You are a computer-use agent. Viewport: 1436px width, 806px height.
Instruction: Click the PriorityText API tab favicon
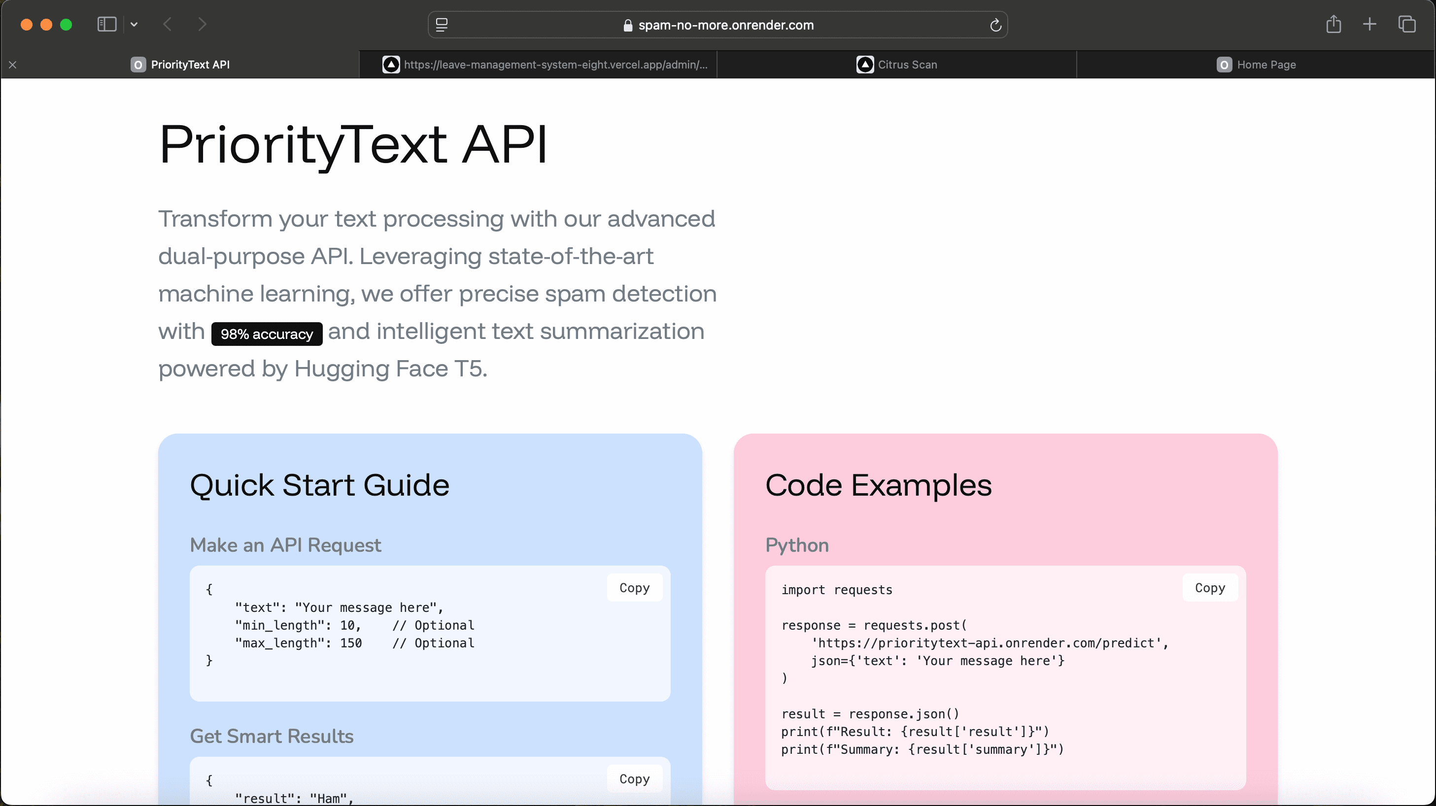click(x=138, y=65)
